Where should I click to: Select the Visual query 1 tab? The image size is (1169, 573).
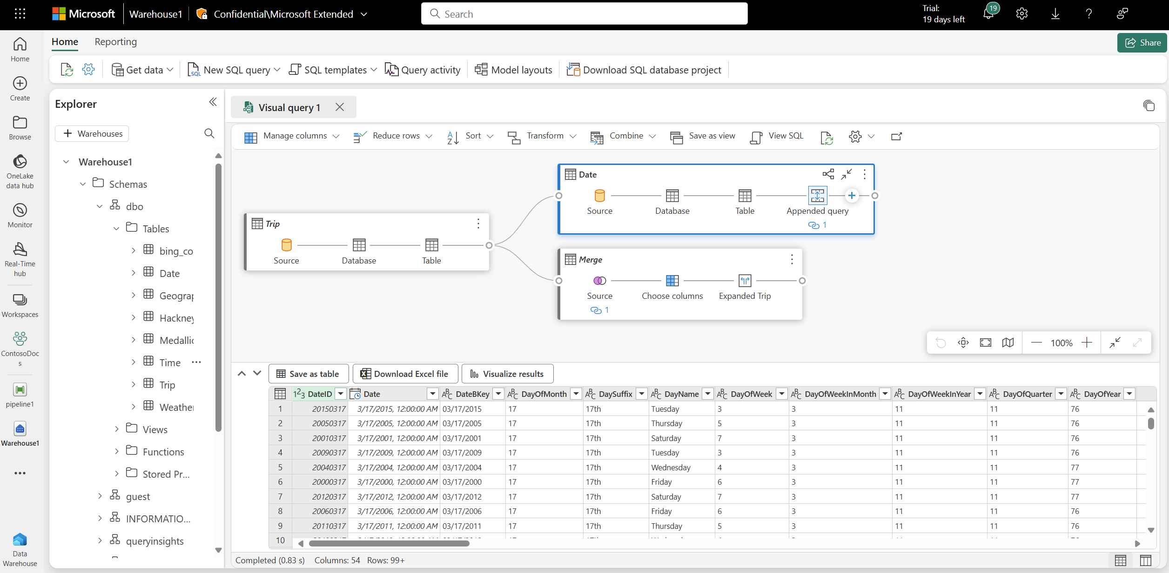tap(289, 107)
